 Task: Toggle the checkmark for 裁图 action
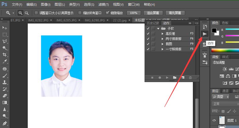(148, 44)
